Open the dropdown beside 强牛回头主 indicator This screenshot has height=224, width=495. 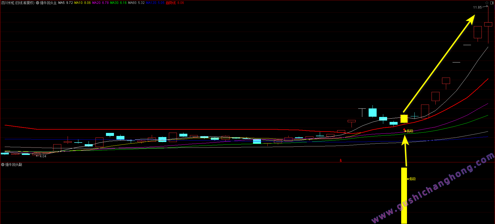38,3
